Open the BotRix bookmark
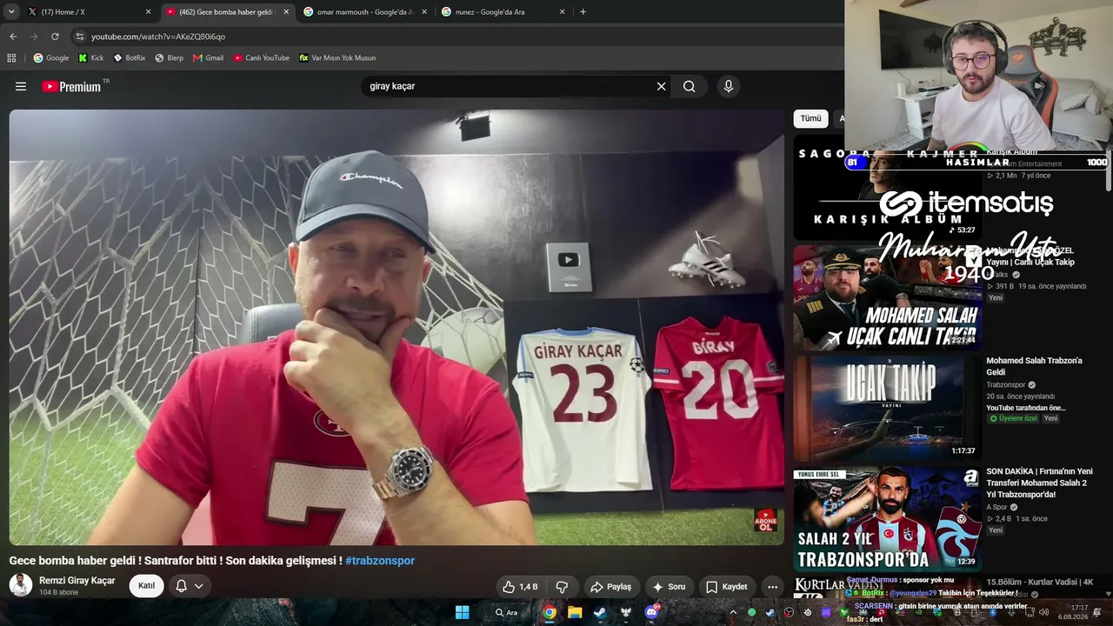1113x626 pixels. pos(130,58)
